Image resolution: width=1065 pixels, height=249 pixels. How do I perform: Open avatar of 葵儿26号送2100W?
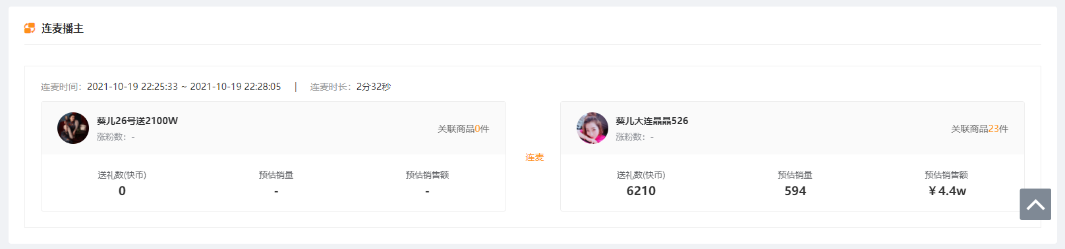pyautogui.click(x=73, y=128)
